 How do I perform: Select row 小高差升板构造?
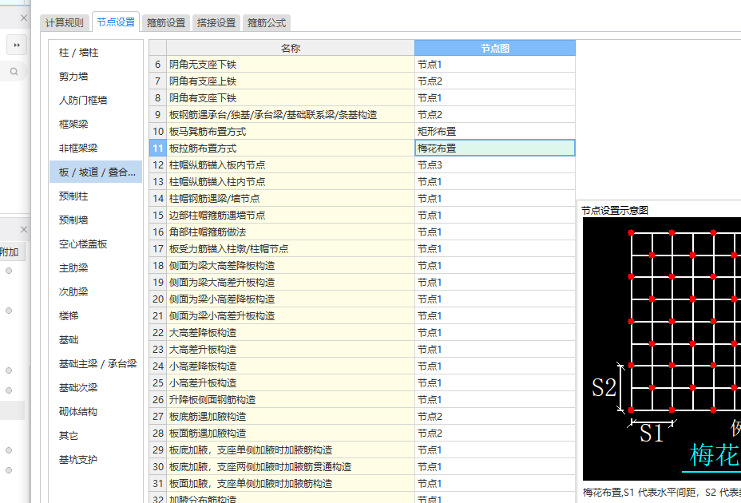click(x=290, y=383)
